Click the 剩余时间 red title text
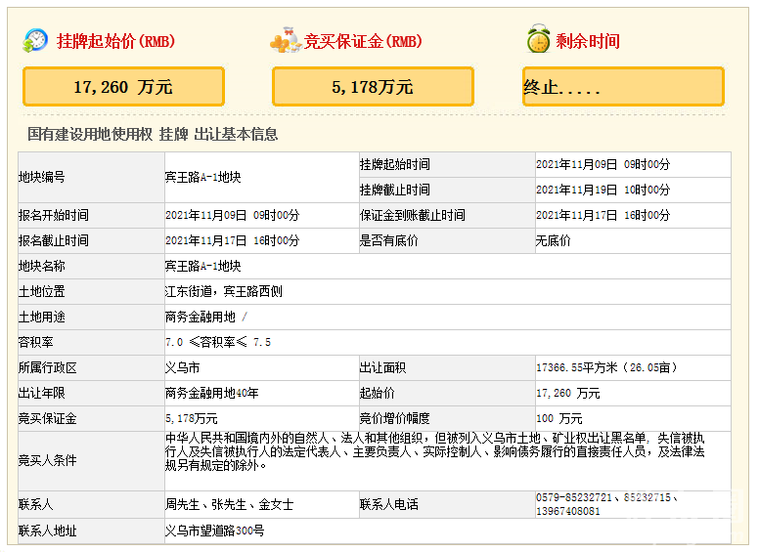Viewport: 759px width, 552px height. (x=587, y=42)
